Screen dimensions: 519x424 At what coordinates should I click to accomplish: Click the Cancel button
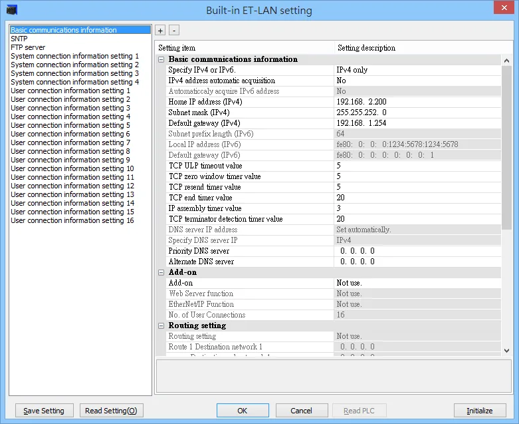pyautogui.click(x=302, y=411)
